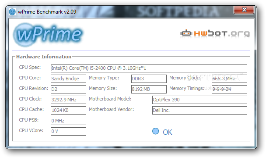Focus the Motherboard Model field OptiPlex 390
Image resolution: width=266 pixels, height=158 pixels.
pos(199,100)
